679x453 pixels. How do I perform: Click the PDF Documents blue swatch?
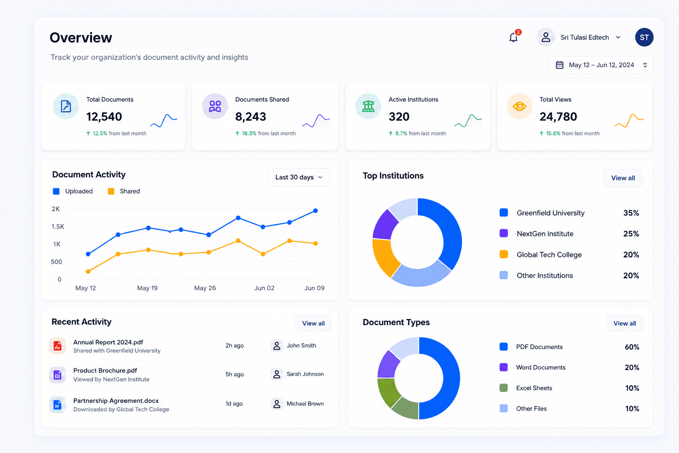pyautogui.click(x=504, y=347)
